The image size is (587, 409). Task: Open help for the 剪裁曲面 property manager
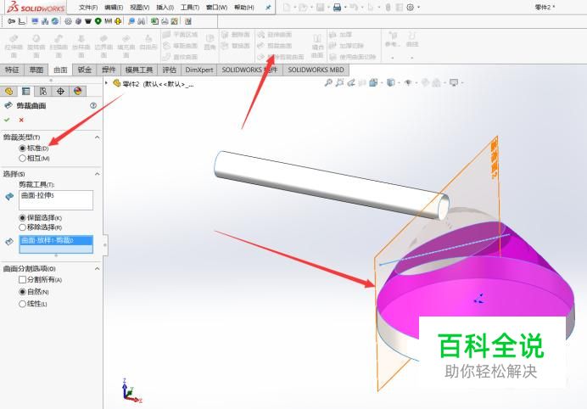[93, 105]
